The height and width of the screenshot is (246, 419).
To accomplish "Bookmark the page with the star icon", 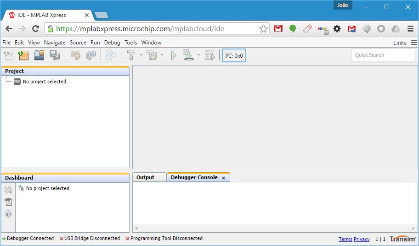I will (x=263, y=29).
